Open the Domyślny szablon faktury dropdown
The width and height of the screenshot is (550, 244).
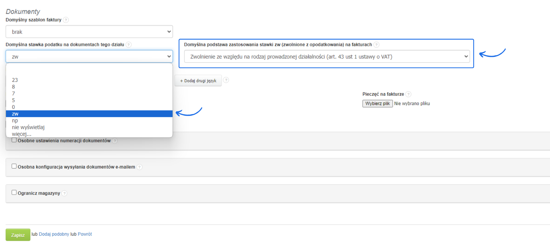pyautogui.click(x=89, y=32)
